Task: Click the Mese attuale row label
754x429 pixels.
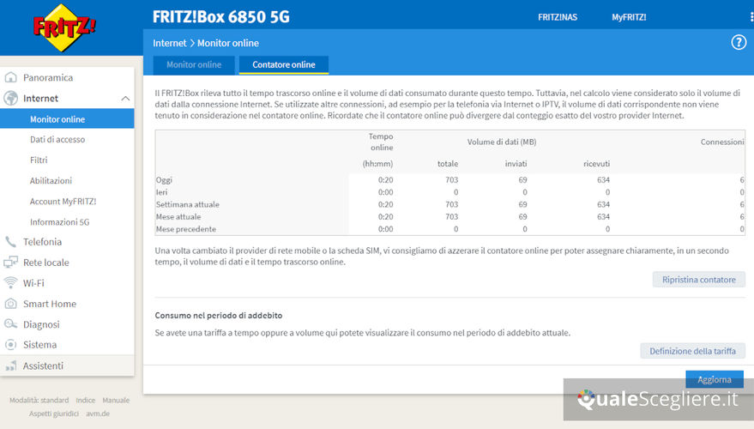Action: click(178, 216)
